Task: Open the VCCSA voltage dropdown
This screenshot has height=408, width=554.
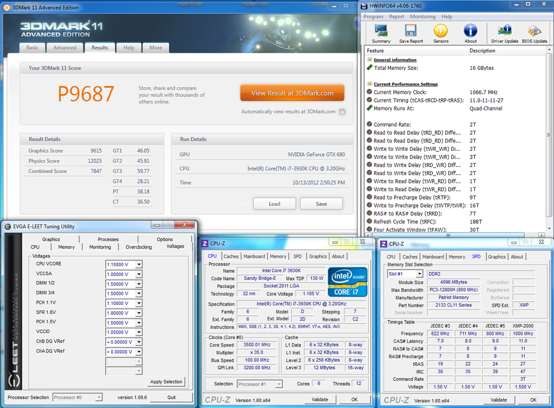Action: pos(139,274)
